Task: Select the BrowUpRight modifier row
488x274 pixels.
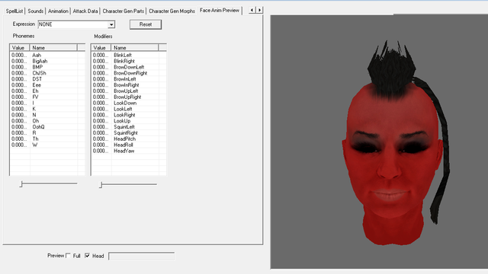Action: point(129,97)
